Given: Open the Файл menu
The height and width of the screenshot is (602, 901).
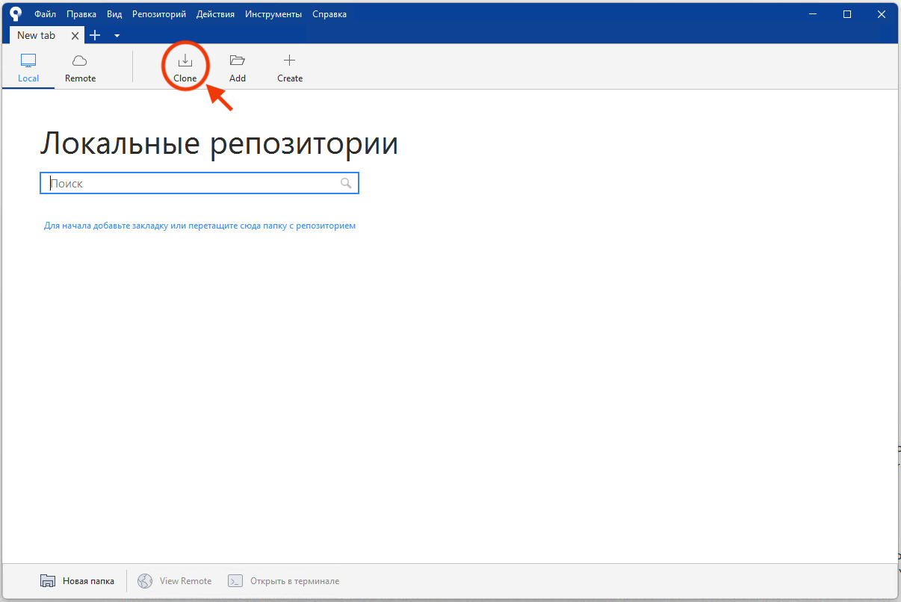Looking at the screenshot, I should click(x=44, y=13).
